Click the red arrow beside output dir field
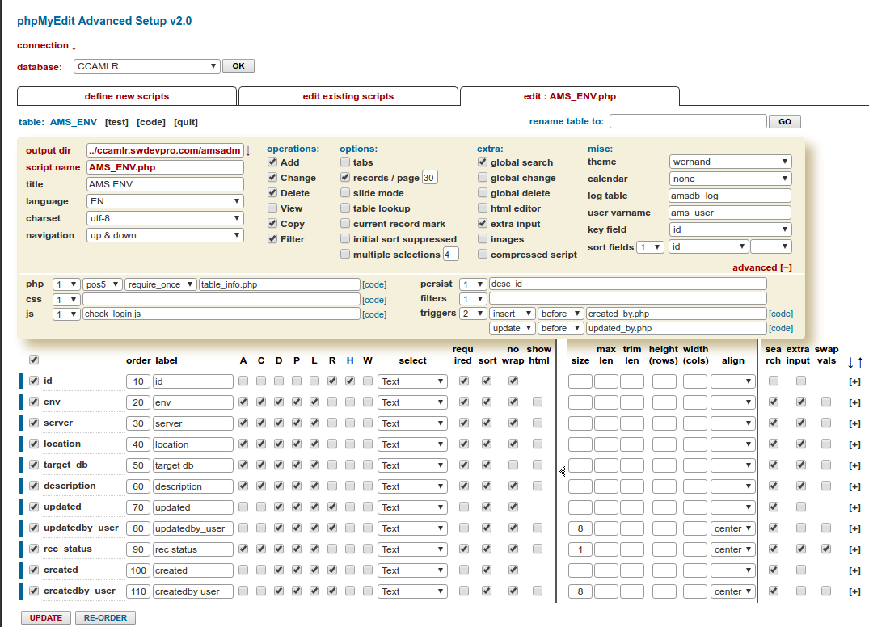The width and height of the screenshot is (869, 627). click(248, 151)
